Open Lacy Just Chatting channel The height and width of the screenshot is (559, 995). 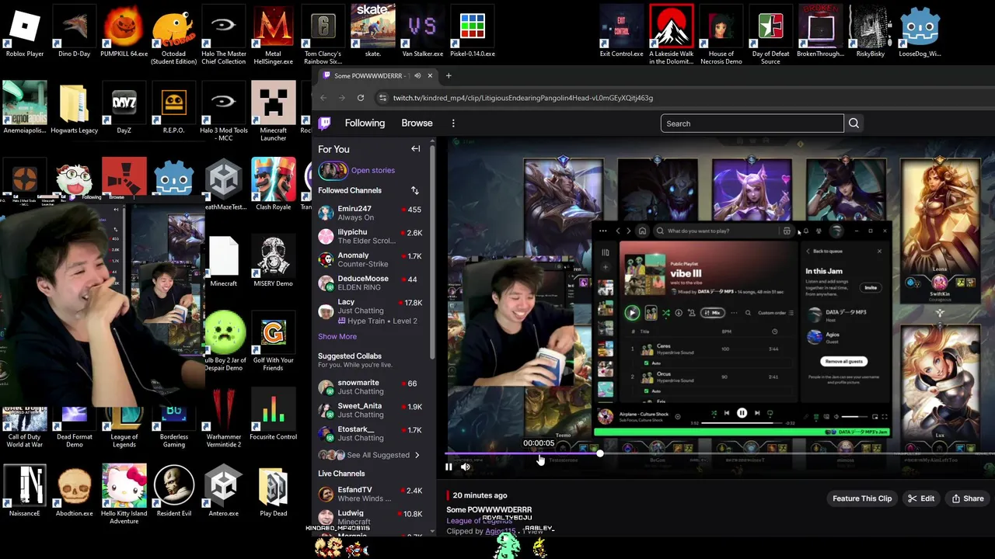(370, 311)
